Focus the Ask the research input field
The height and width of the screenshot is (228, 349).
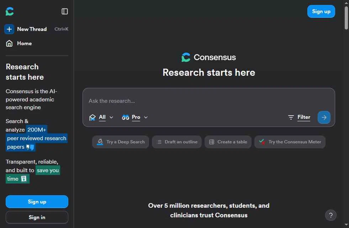[x=208, y=101]
